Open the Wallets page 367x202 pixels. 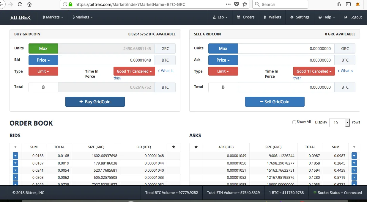pos(272,17)
